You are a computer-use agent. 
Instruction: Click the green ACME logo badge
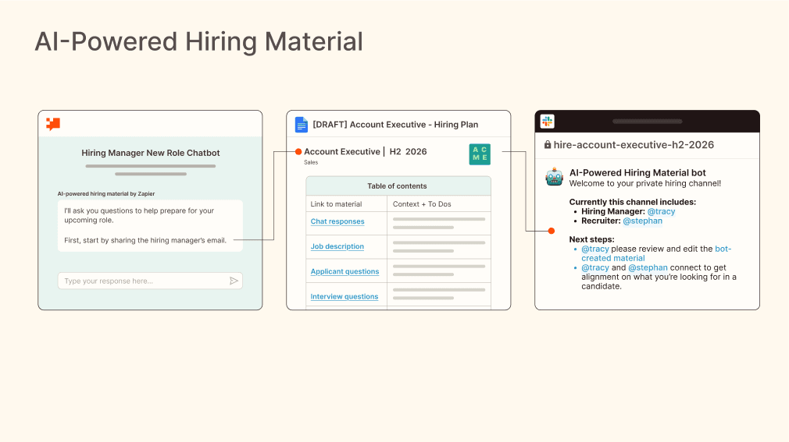pyautogui.click(x=480, y=154)
